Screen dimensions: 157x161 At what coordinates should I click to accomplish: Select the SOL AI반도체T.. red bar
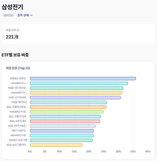coord(65,121)
